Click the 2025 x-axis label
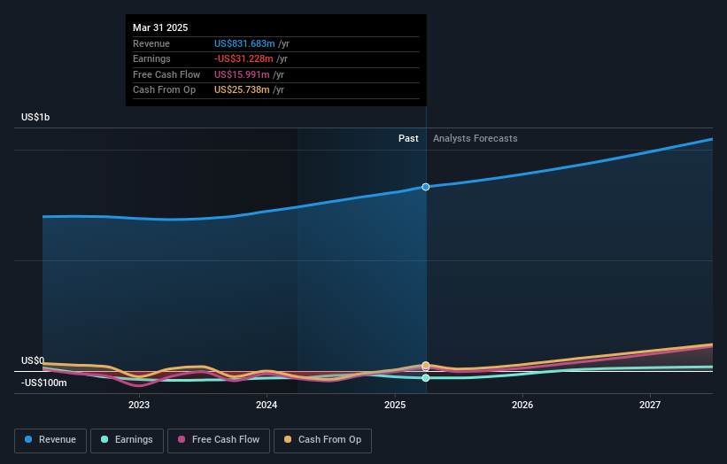This screenshot has height=464, width=727. tap(395, 405)
